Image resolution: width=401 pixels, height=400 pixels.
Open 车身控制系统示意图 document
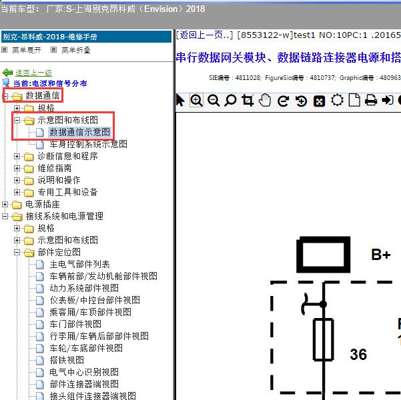89,144
